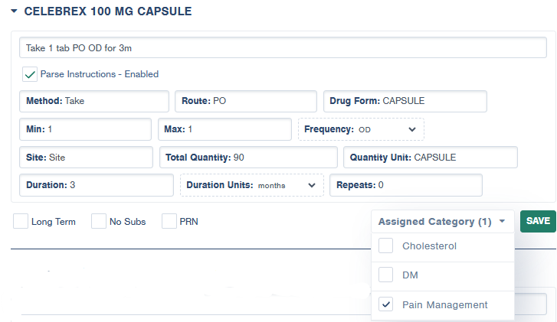Click the Method field
Image resolution: width=557 pixels, height=322 pixels.
coord(94,101)
